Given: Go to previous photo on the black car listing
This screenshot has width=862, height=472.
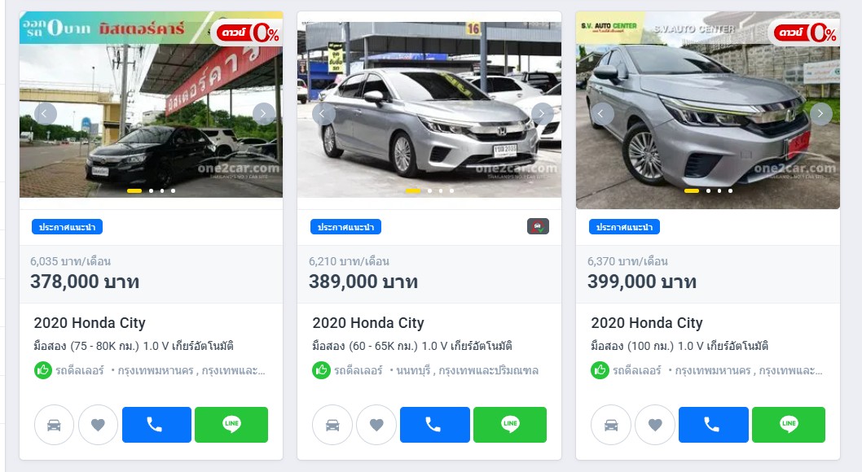Looking at the screenshot, I should (x=45, y=114).
